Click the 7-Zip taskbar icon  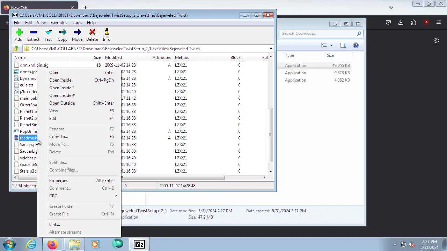(139, 244)
